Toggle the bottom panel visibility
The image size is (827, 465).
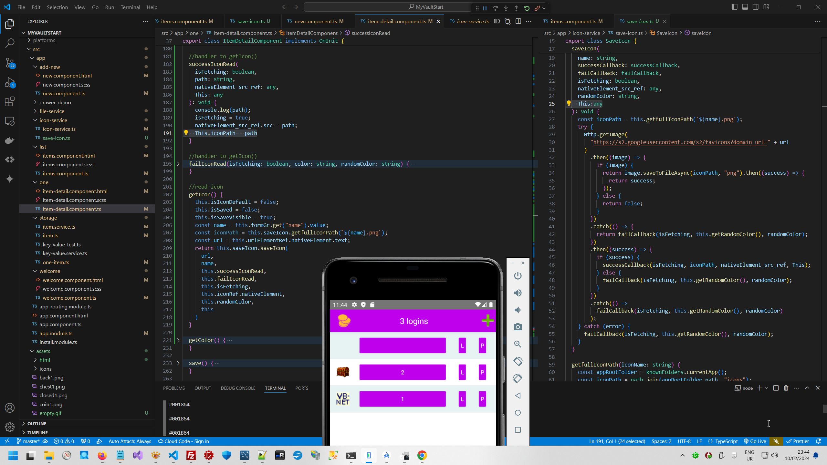(745, 6)
